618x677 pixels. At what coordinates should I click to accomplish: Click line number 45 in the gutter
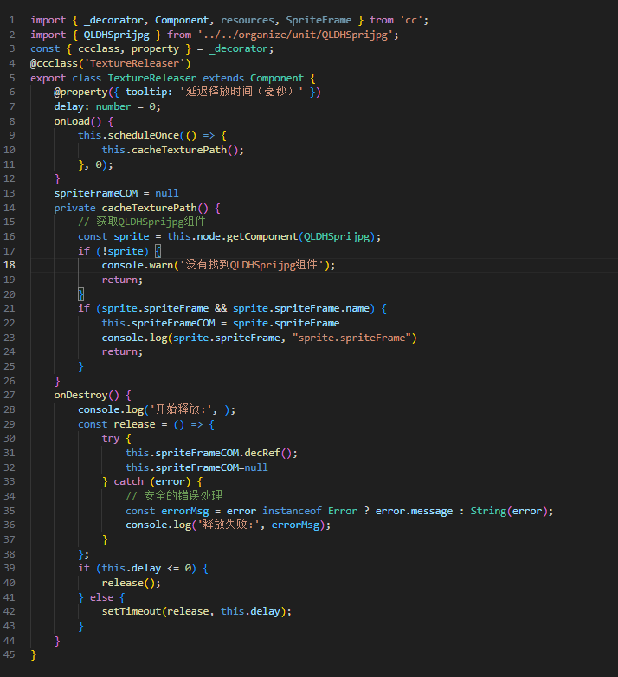[x=10, y=655]
